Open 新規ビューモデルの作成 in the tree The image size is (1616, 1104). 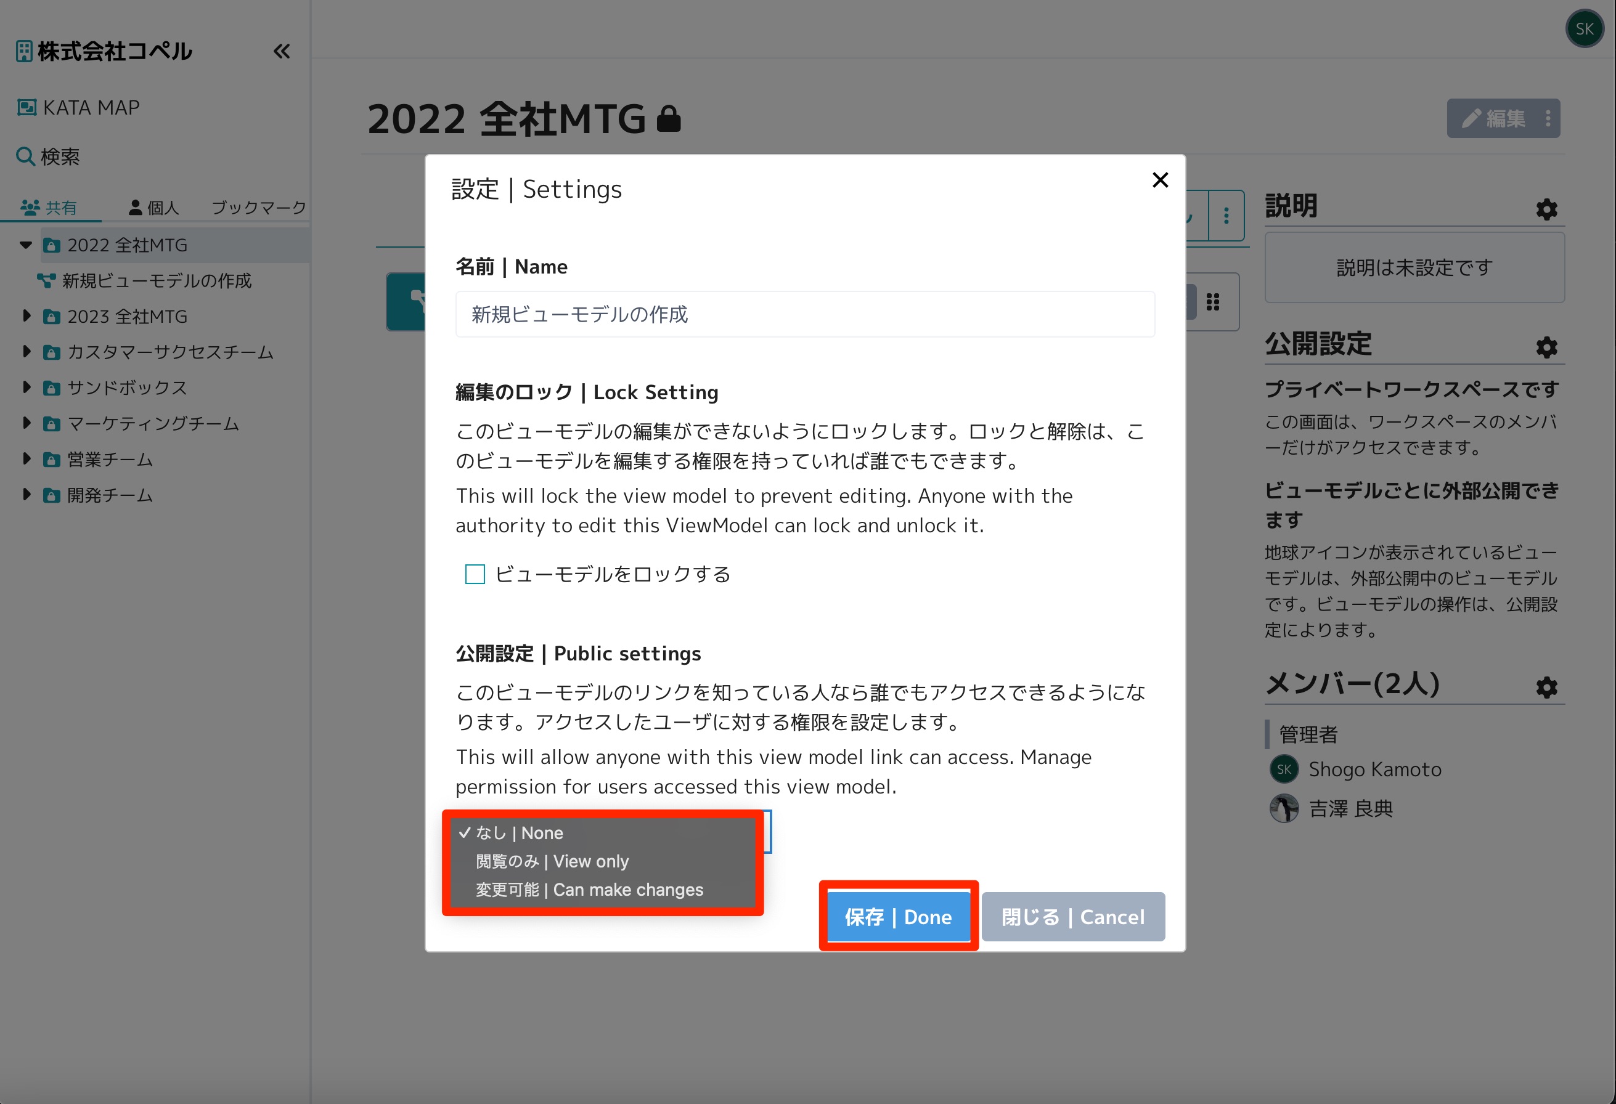click(145, 281)
